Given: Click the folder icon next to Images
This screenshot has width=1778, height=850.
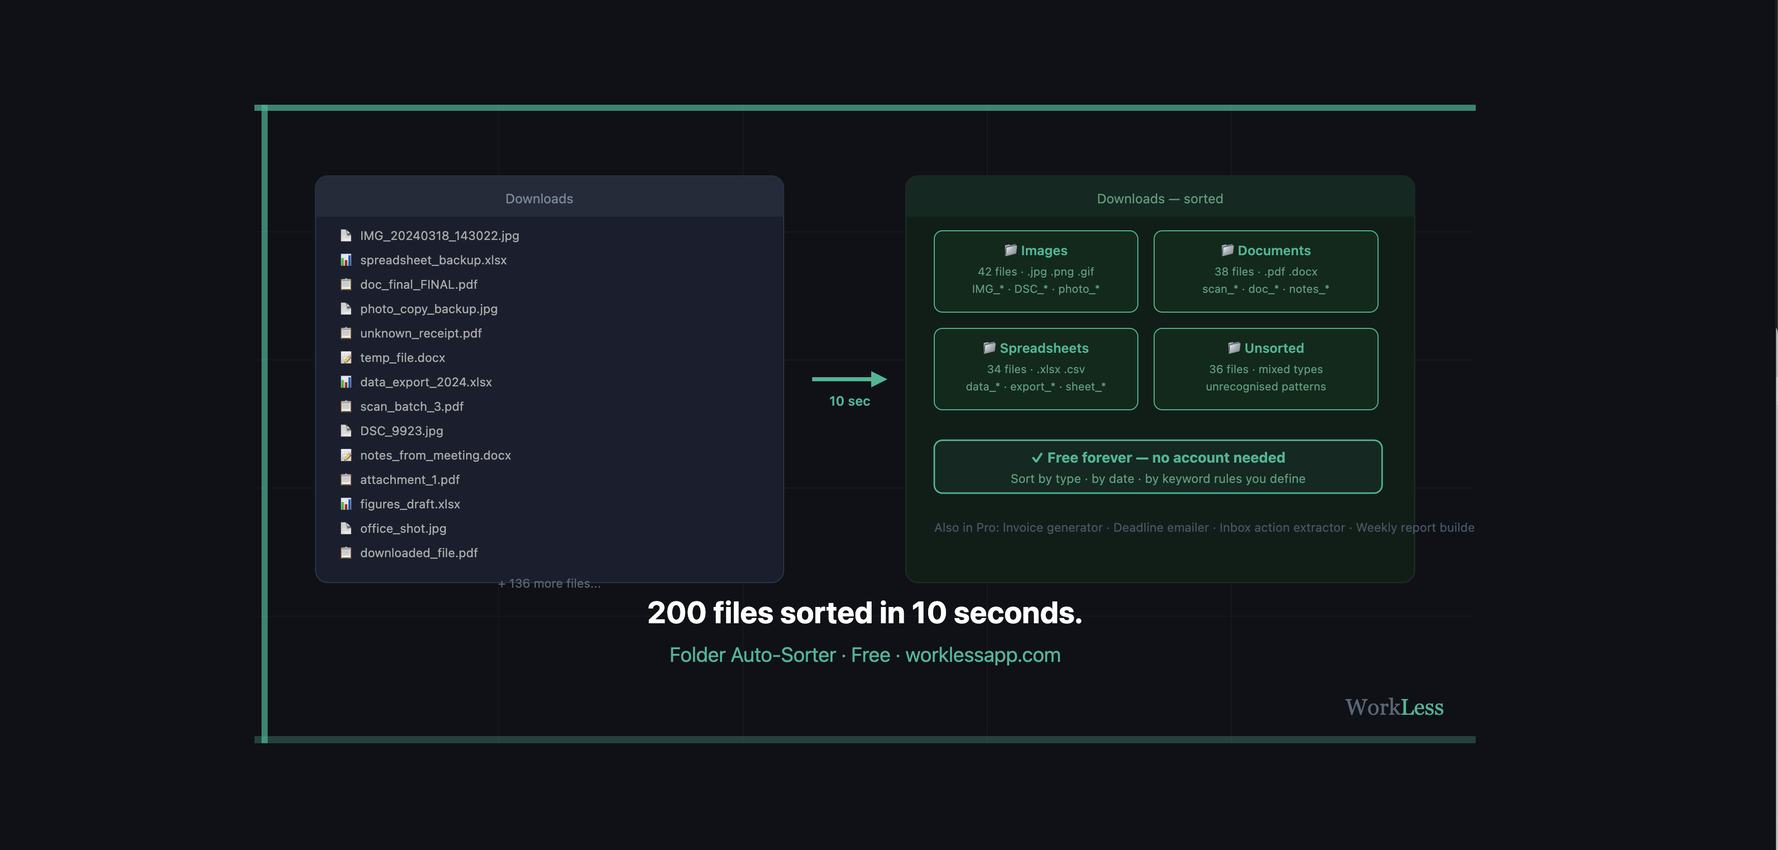Looking at the screenshot, I should 1011,250.
